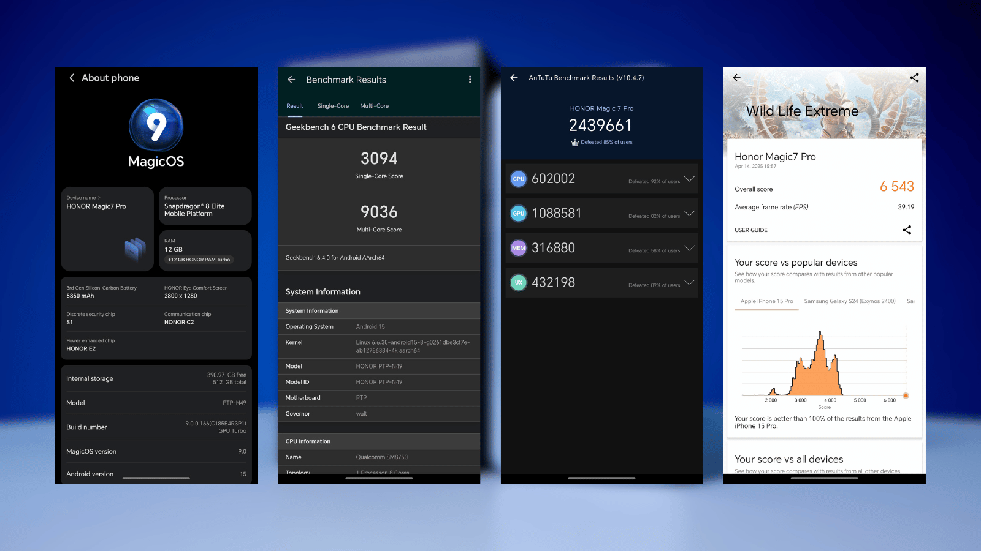The image size is (981, 551).
Task: Tap back arrow on About phone screen
Action: click(72, 78)
